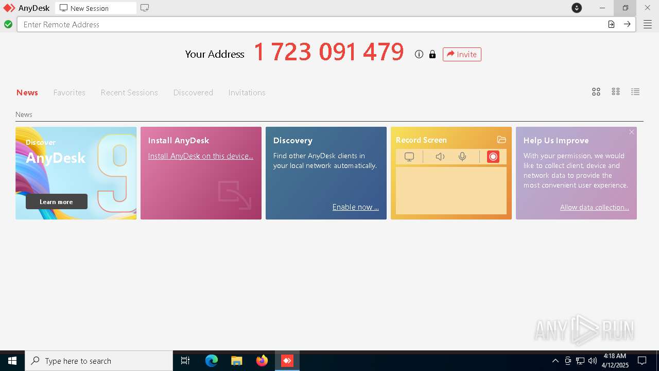Click the AnyDesk taskbar icon

click(287, 361)
